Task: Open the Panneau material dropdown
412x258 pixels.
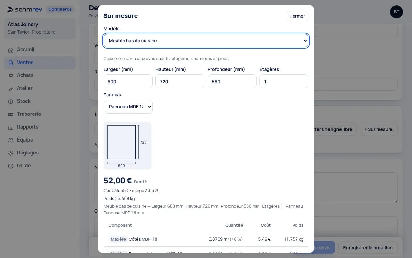Action: pos(128,107)
